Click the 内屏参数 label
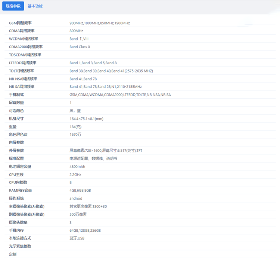Screen dimensions: 280x259 (16, 142)
